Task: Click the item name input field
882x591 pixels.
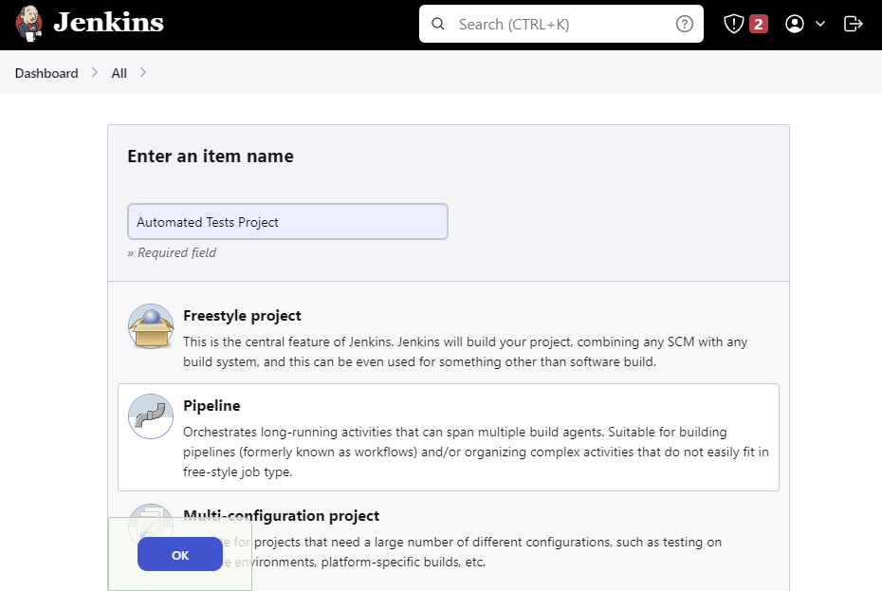Action: pos(287,222)
